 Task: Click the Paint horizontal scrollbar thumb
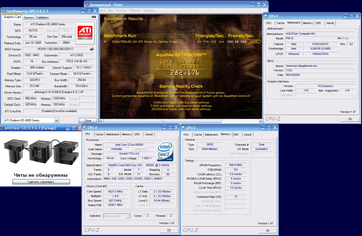pos(163,121)
